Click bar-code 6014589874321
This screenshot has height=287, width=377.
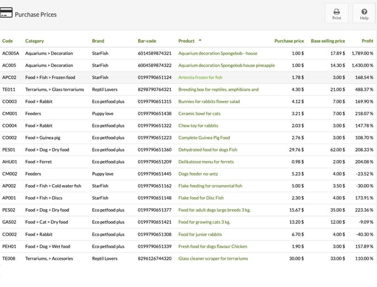pyautogui.click(x=155, y=53)
